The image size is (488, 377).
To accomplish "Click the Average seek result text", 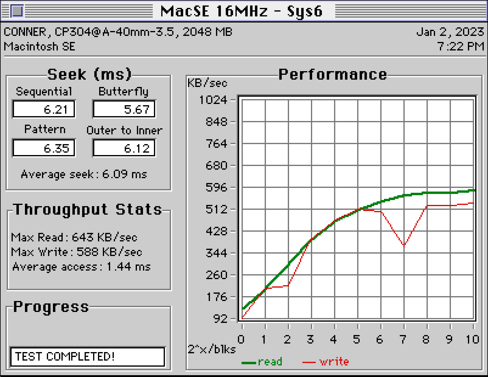I will pos(84,175).
